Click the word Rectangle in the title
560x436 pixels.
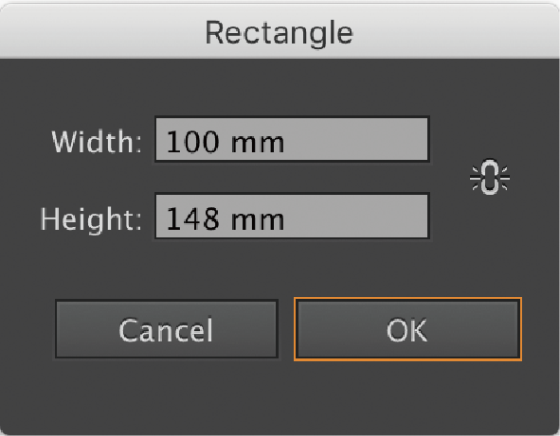tap(280, 33)
